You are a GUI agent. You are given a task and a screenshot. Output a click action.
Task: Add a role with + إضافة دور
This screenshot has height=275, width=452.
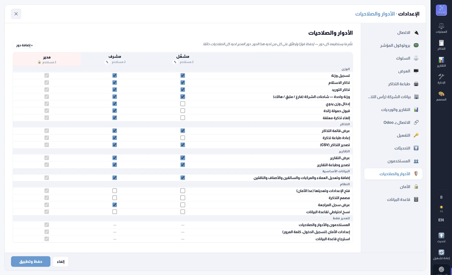(24, 45)
